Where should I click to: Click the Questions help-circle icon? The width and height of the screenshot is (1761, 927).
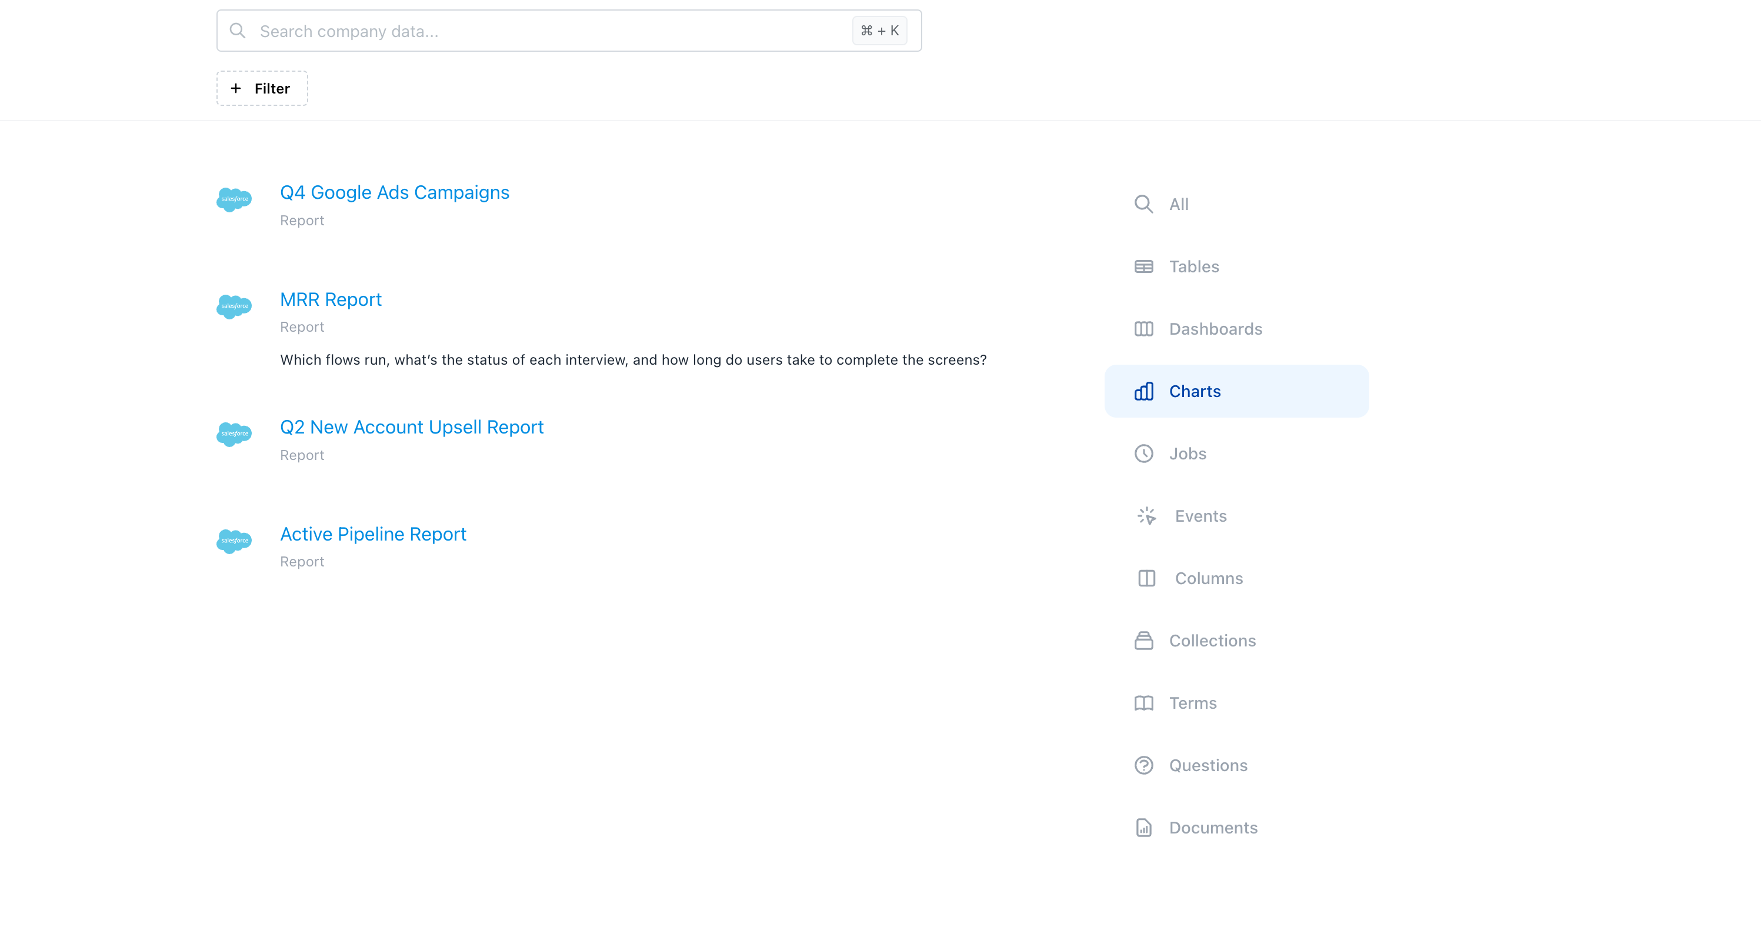(1143, 765)
